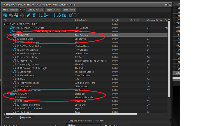Select track 08 Hi Ho Silver Lining
201x126 pixels.
pos(27,57)
